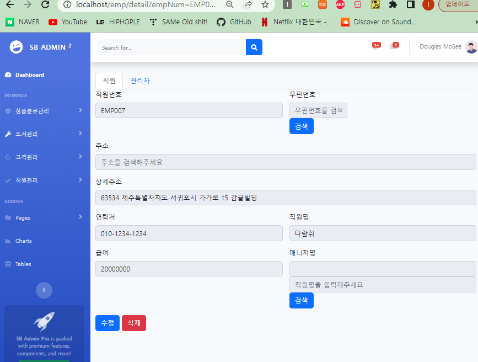Click the 직원명 field showing 다람쥐
The width and height of the screenshot is (478, 362).
(383, 233)
